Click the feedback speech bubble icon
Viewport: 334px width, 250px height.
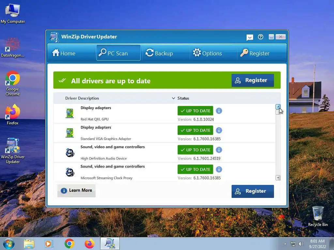click(x=250, y=37)
